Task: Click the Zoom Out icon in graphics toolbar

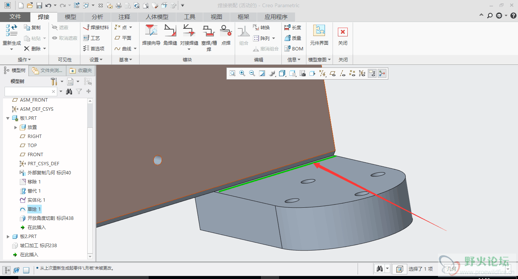Action: point(252,74)
